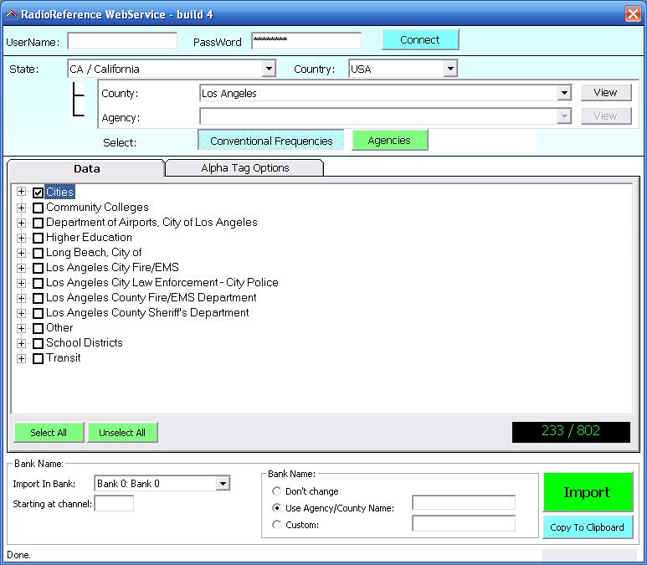Open the County dropdown showing Los Angeles
Image resolution: width=647 pixels, height=565 pixels.
point(564,93)
